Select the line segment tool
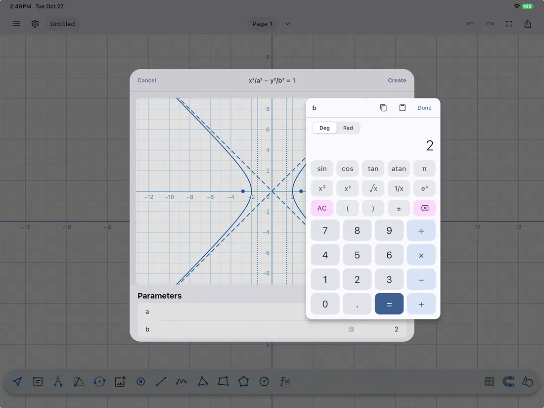This screenshot has height=408, width=544. click(161, 382)
